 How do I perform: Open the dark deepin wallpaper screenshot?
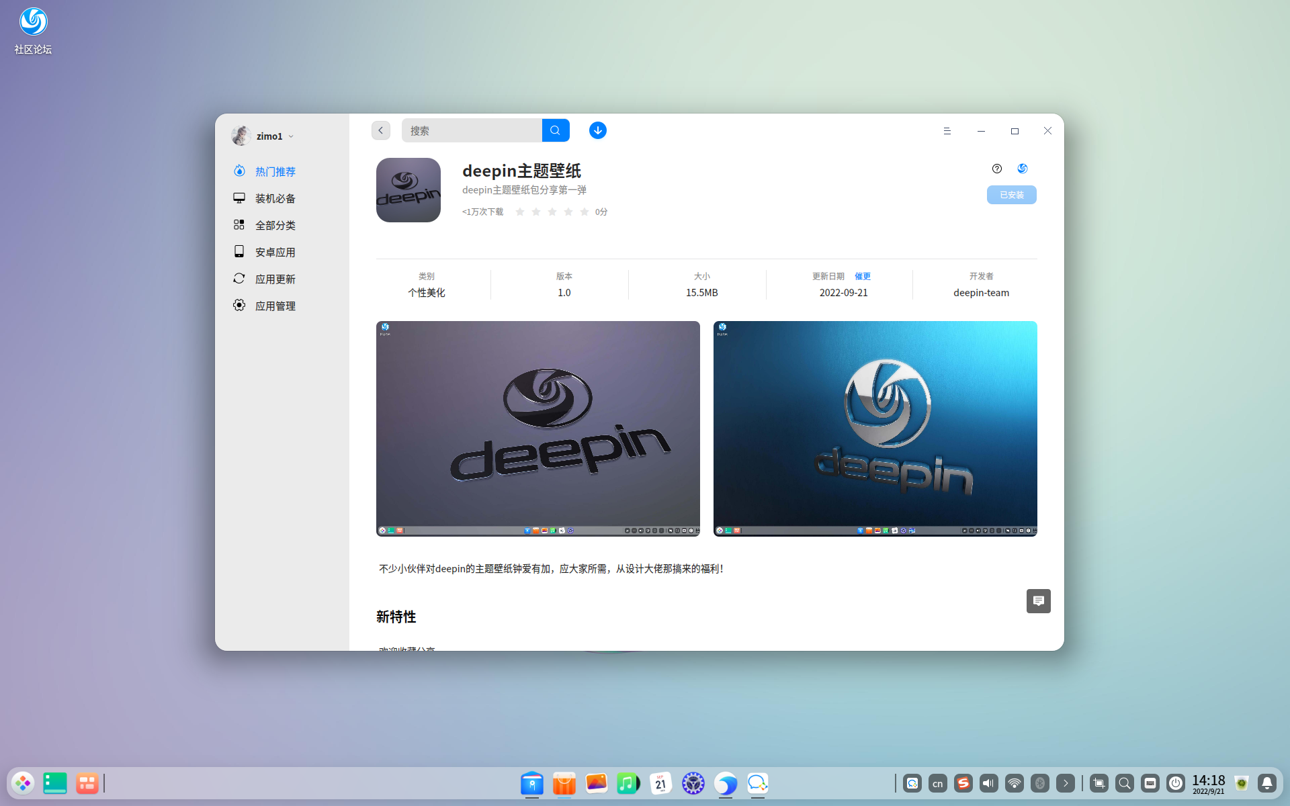538,429
